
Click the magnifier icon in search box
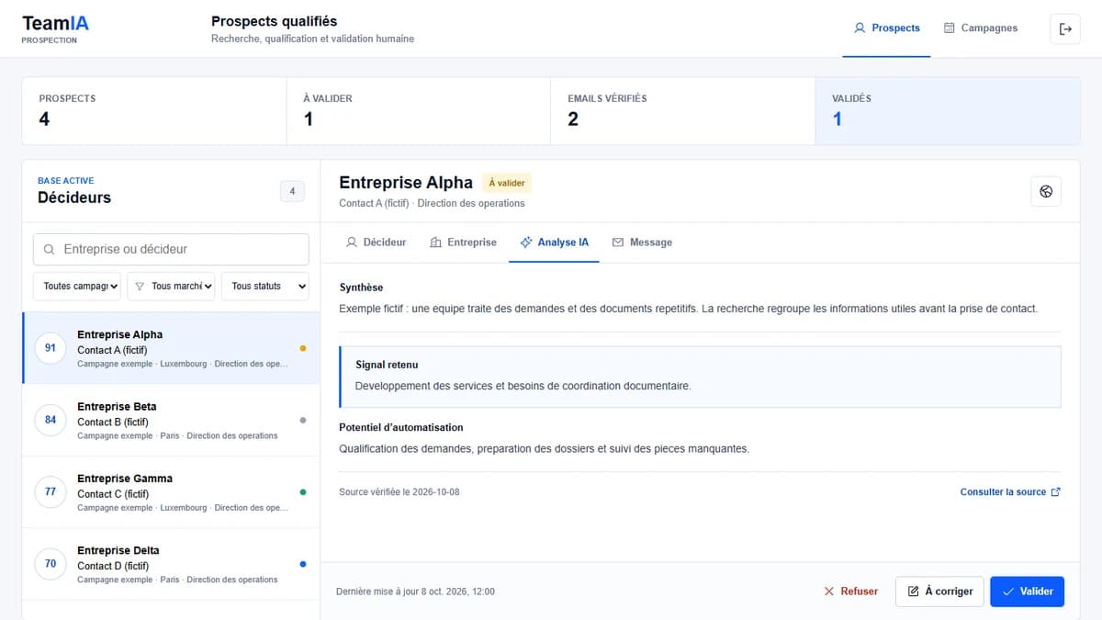[50, 249]
